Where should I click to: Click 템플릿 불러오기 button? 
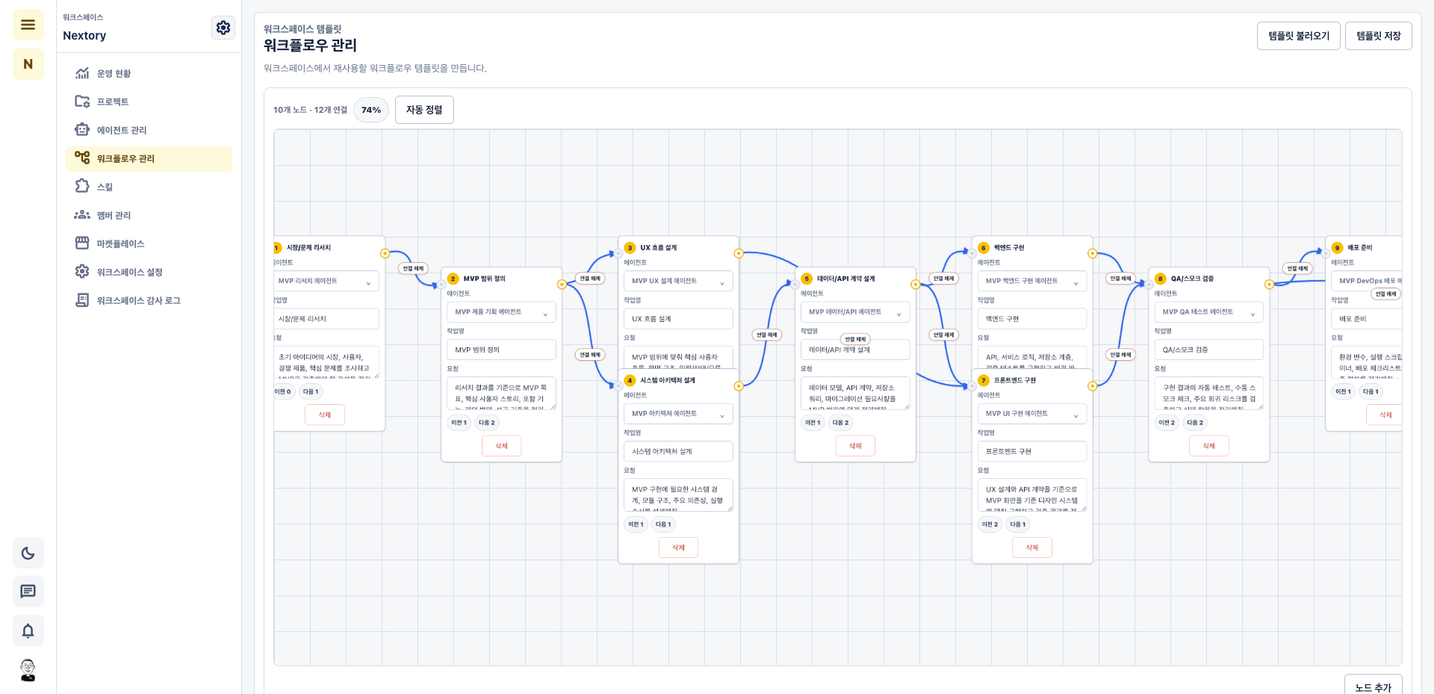[x=1299, y=36]
